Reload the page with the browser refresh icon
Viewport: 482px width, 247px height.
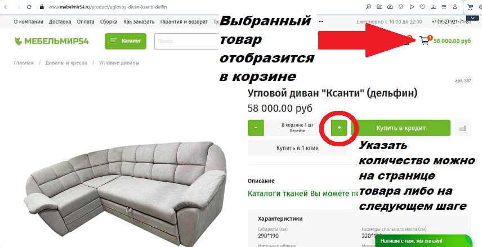[29, 7]
